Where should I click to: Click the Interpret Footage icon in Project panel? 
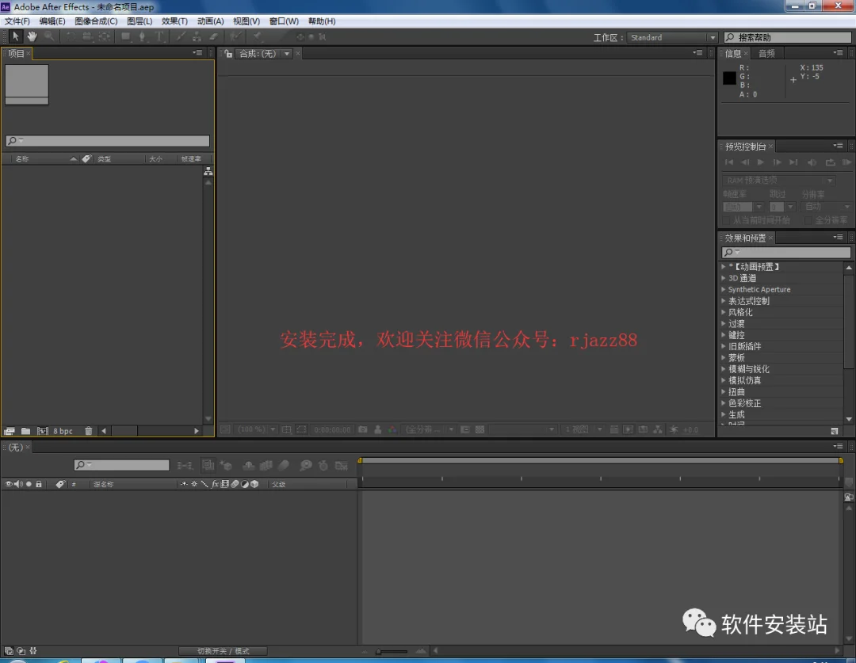tap(9, 431)
